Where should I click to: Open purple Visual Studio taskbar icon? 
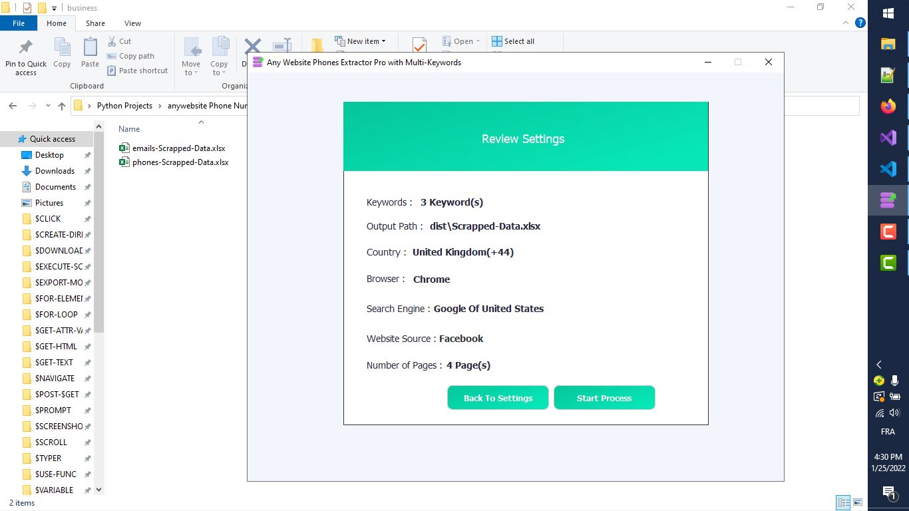click(888, 138)
